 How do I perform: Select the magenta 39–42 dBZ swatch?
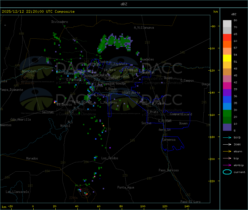tap(227, 86)
